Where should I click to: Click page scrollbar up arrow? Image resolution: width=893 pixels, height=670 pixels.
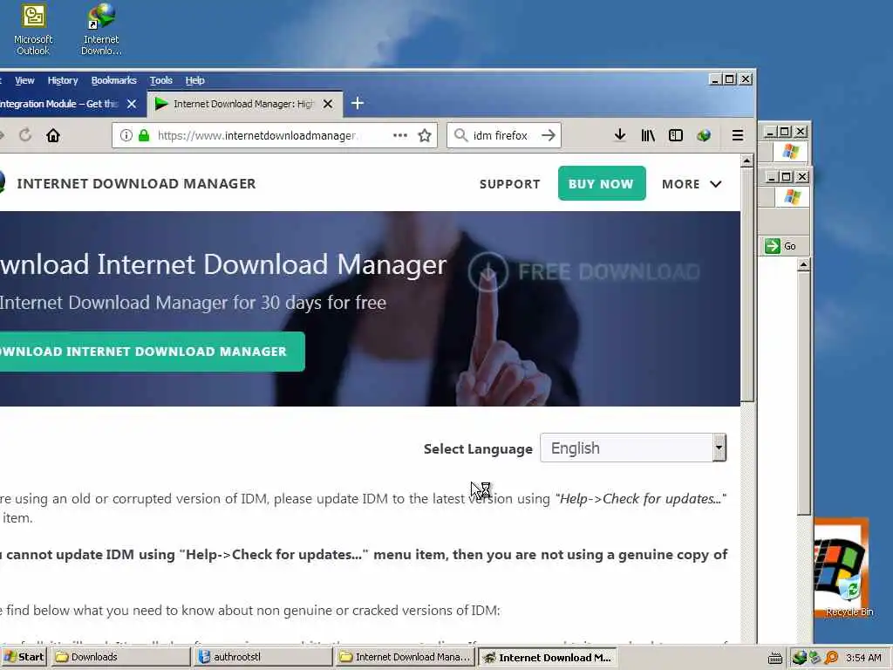[x=746, y=161]
